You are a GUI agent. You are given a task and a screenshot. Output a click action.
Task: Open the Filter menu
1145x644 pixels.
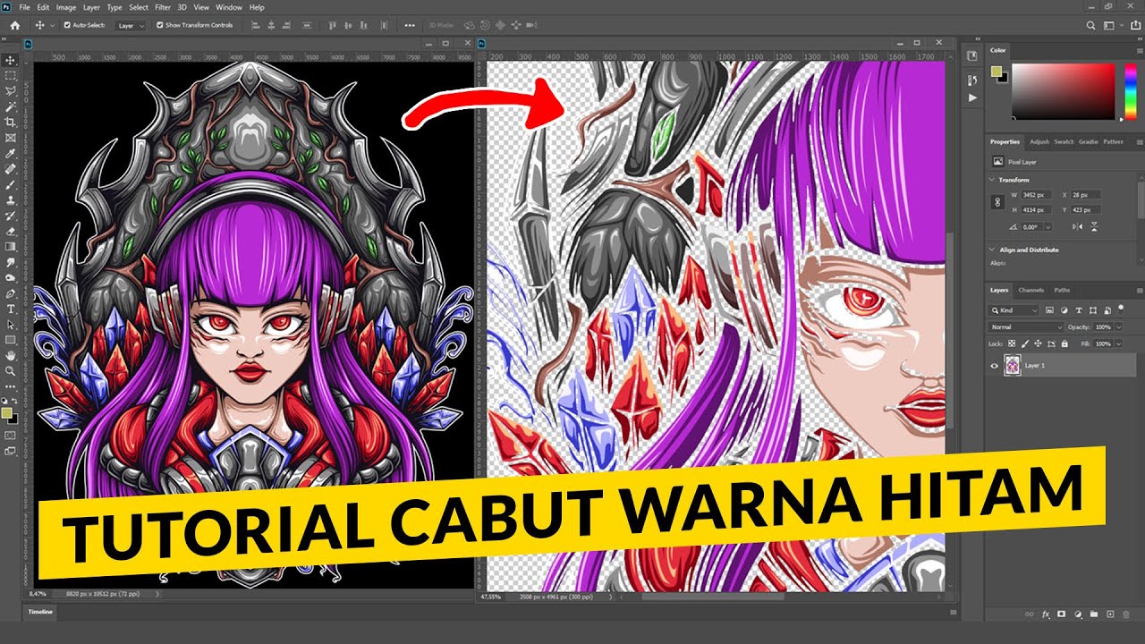click(162, 7)
